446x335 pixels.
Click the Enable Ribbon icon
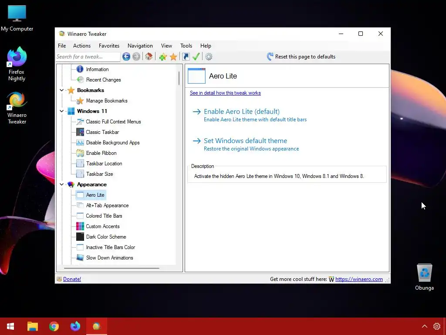coord(80,153)
